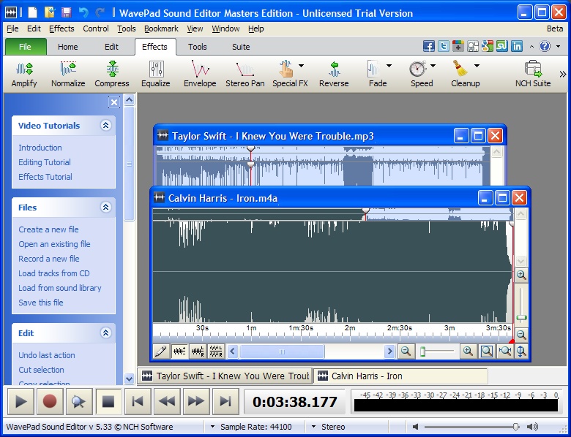Open the Equalize tool
Screen dimensions: 571x437
156,74
